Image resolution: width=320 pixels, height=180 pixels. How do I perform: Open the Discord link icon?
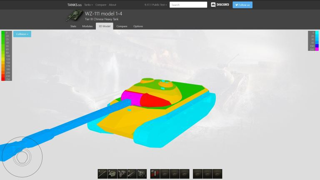click(x=220, y=5)
